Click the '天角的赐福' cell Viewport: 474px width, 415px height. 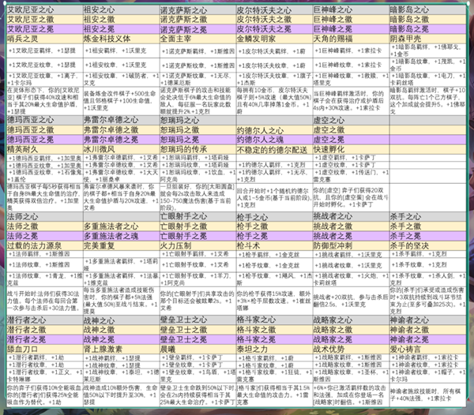pos(351,39)
